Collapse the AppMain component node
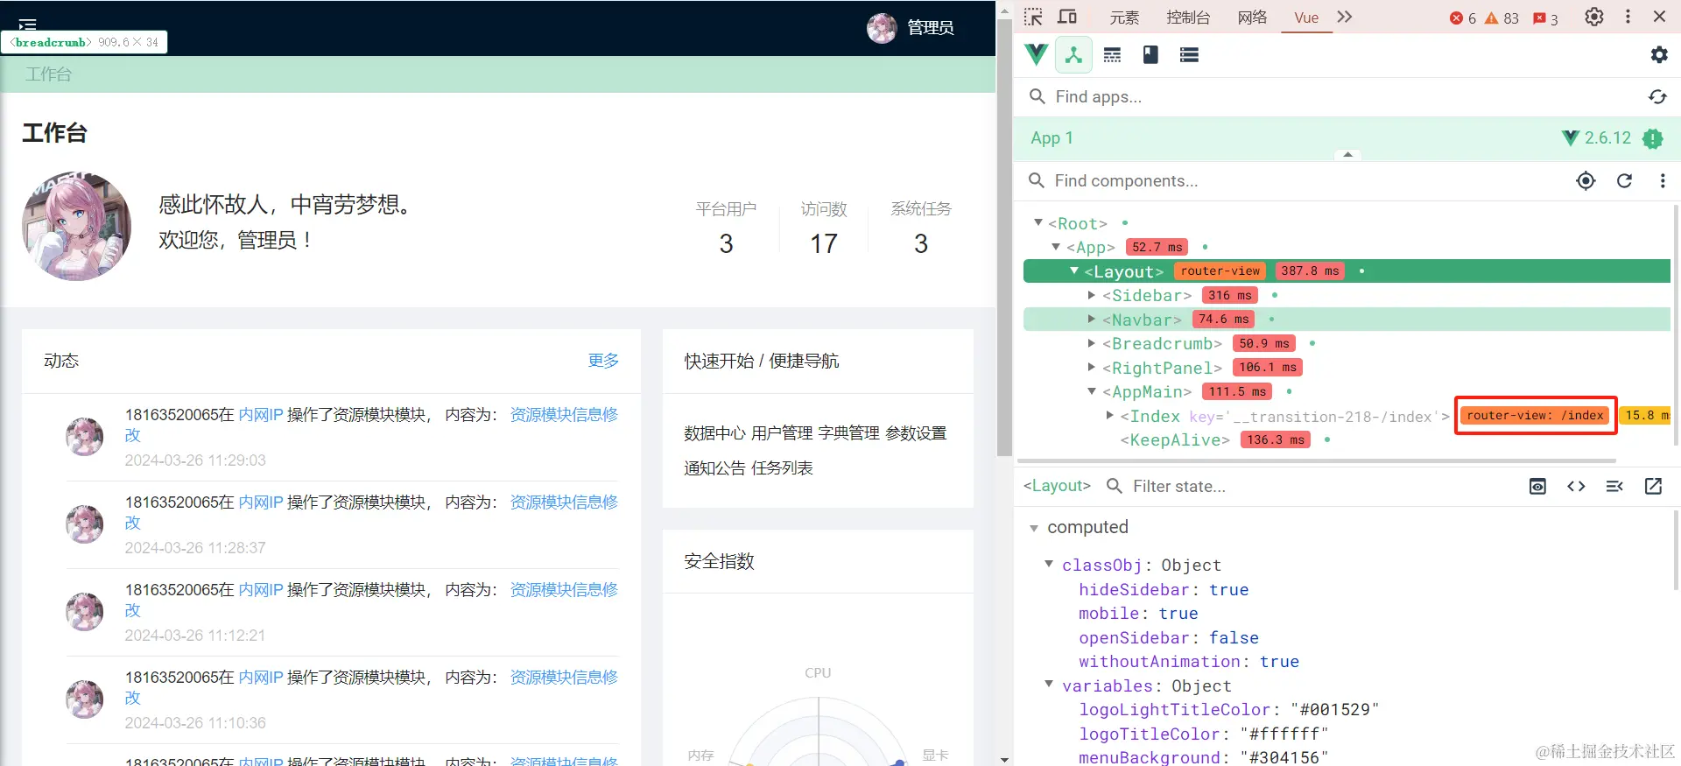The image size is (1681, 766). coord(1092,391)
